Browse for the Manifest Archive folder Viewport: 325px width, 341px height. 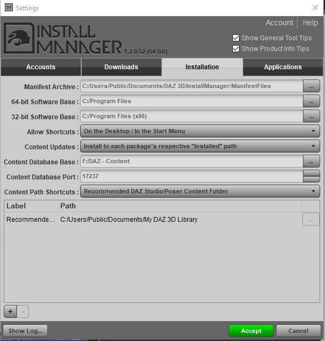311,86
